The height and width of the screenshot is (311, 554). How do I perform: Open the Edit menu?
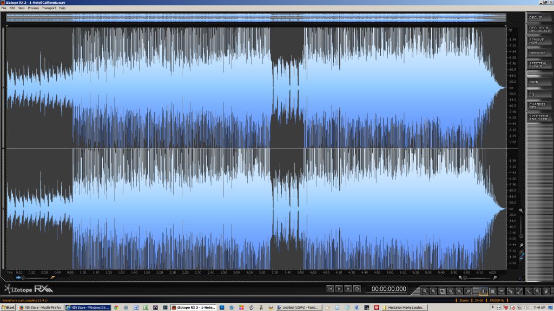click(x=12, y=8)
